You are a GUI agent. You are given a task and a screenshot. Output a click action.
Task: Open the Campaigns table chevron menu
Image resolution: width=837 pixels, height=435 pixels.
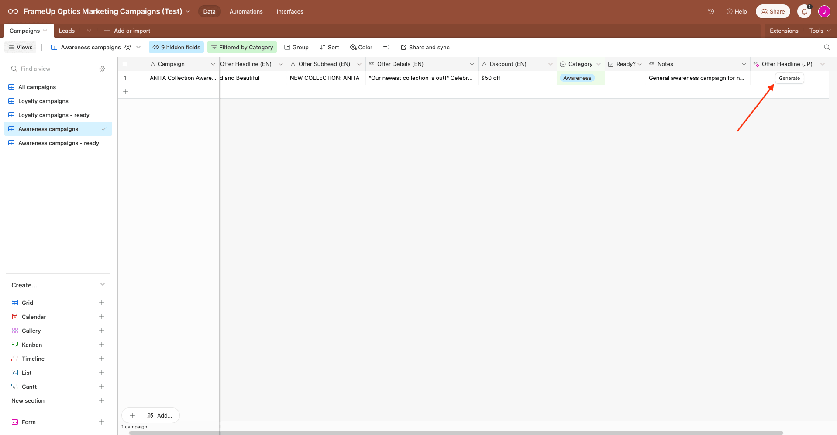click(45, 31)
